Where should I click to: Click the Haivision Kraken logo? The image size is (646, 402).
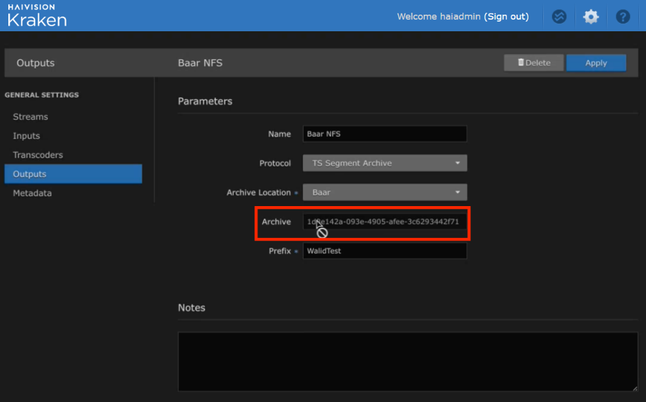[x=36, y=15]
